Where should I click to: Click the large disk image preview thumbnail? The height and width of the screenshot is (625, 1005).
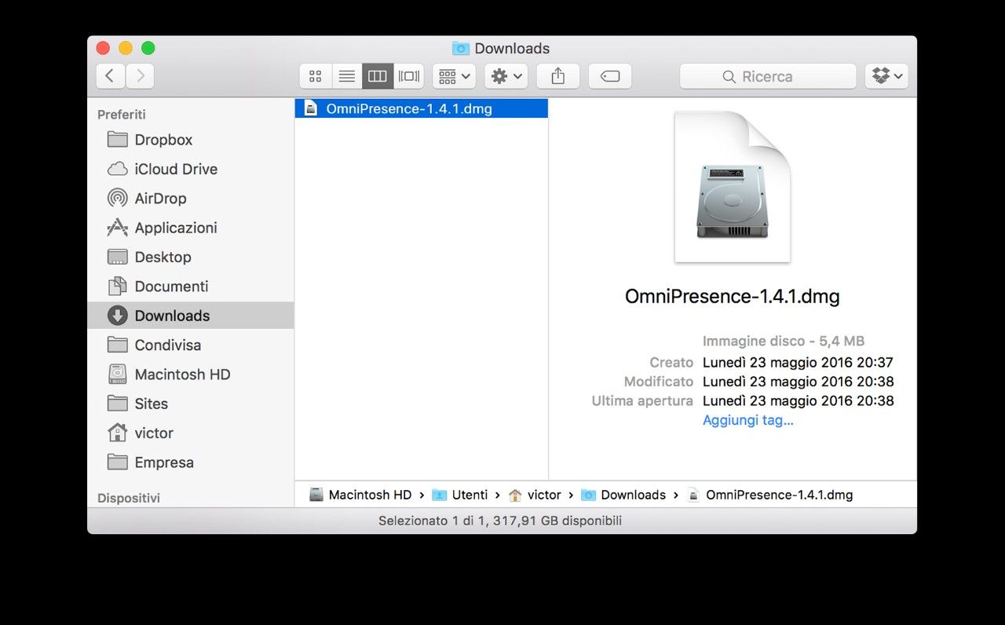[x=733, y=187]
